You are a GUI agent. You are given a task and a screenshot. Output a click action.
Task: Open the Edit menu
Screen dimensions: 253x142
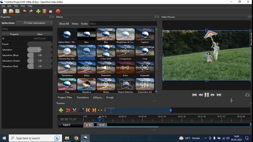[x=9, y=6]
